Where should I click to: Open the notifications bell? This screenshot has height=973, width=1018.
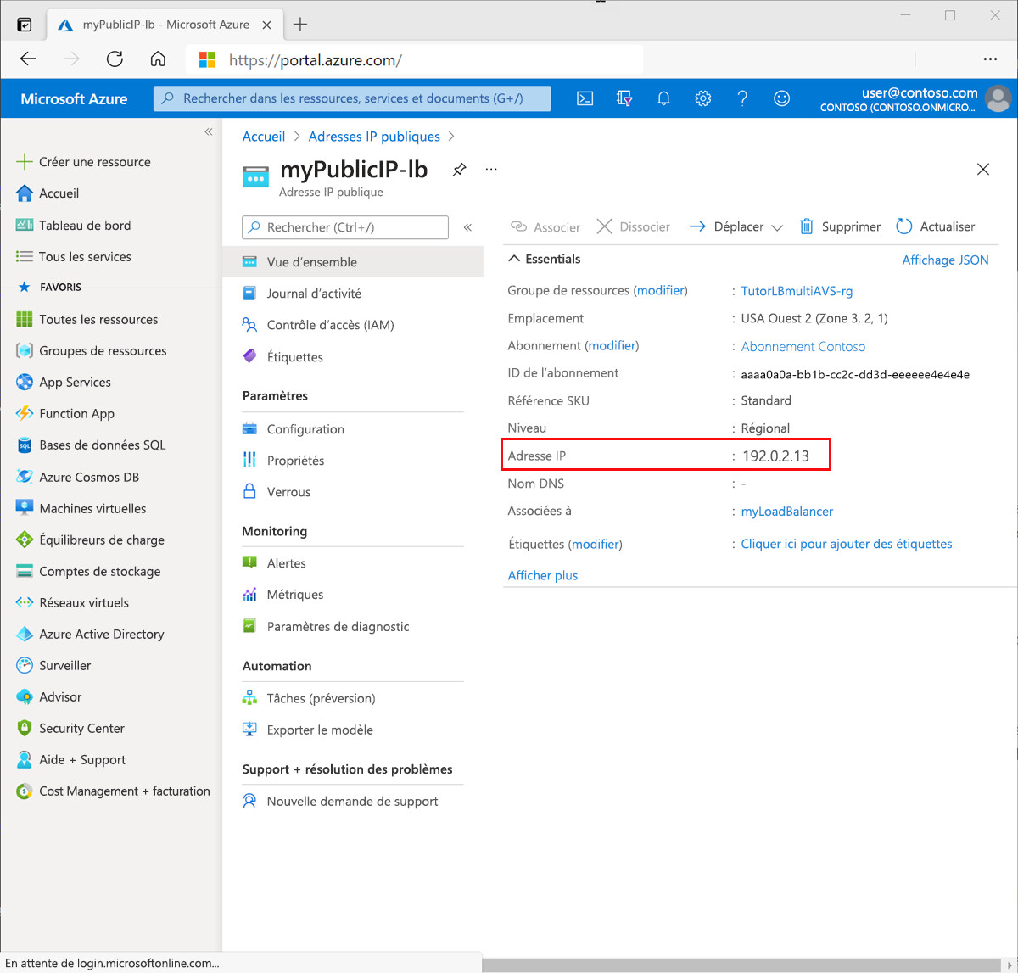[663, 98]
